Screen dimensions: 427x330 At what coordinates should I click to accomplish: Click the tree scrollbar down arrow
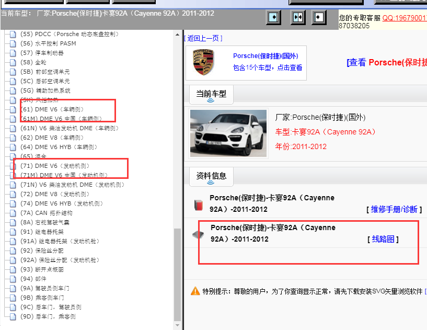click(x=177, y=325)
